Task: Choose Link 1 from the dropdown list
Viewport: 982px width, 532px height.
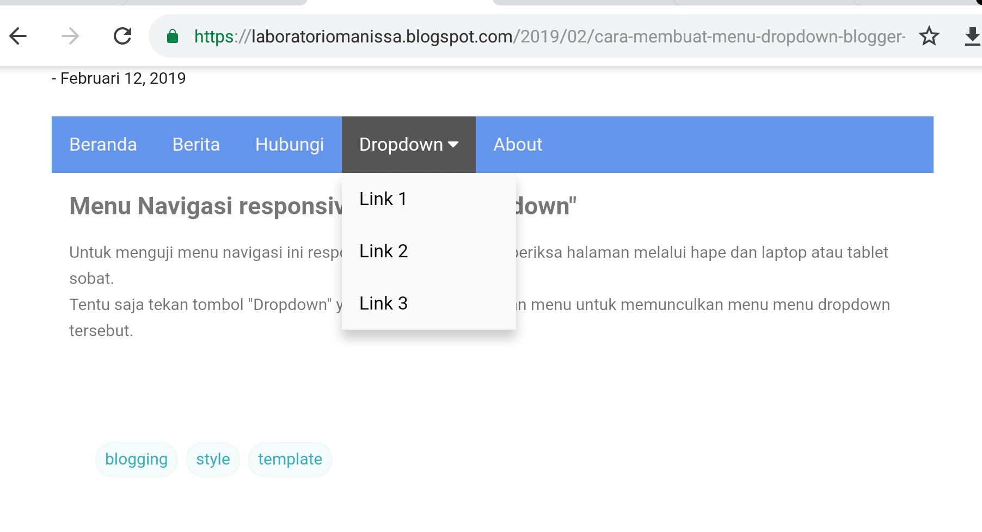Action: (429, 199)
